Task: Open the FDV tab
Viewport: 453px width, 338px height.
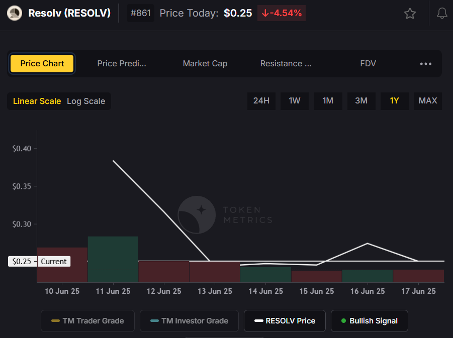Action: 368,63
